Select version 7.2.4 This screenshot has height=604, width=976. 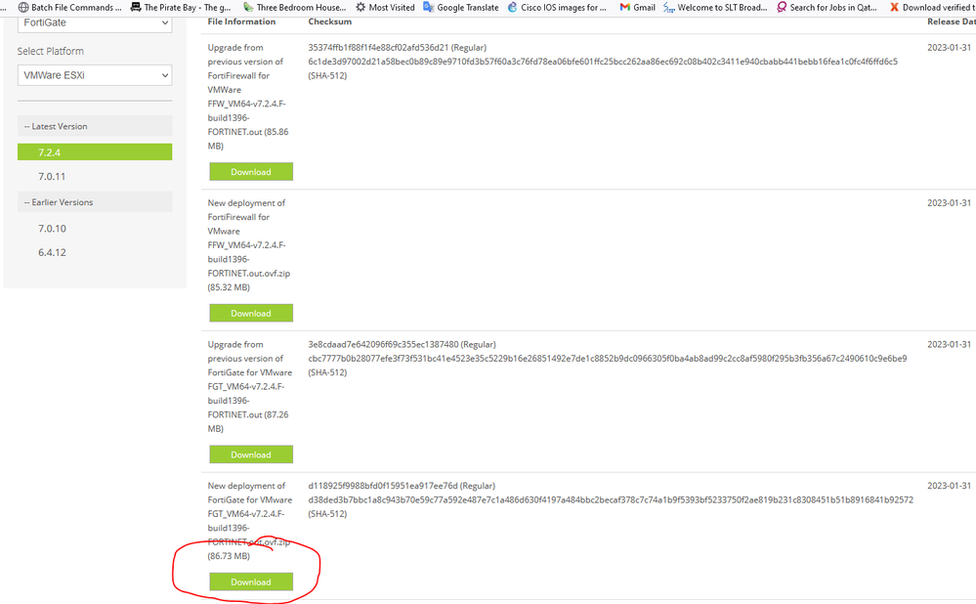point(95,151)
